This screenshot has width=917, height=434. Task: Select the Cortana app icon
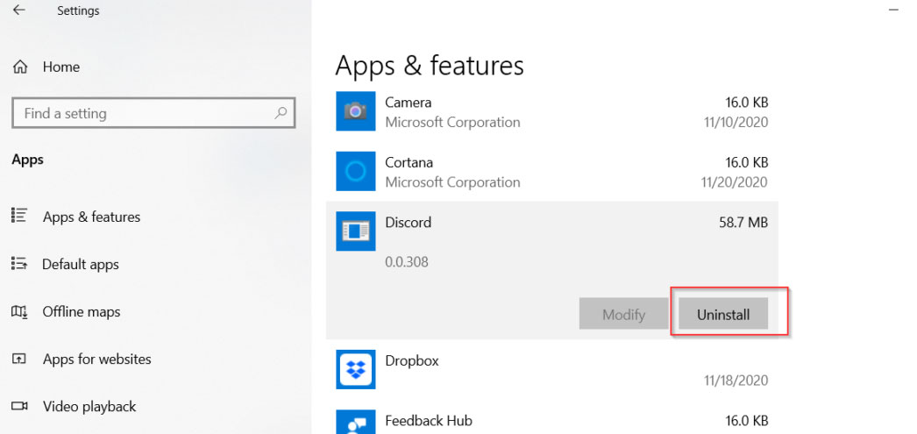tap(356, 171)
